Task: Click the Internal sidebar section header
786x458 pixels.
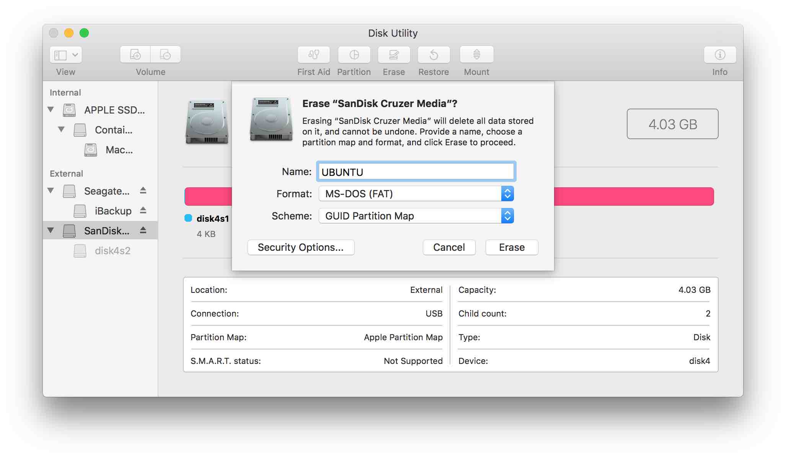Action: 65,93
